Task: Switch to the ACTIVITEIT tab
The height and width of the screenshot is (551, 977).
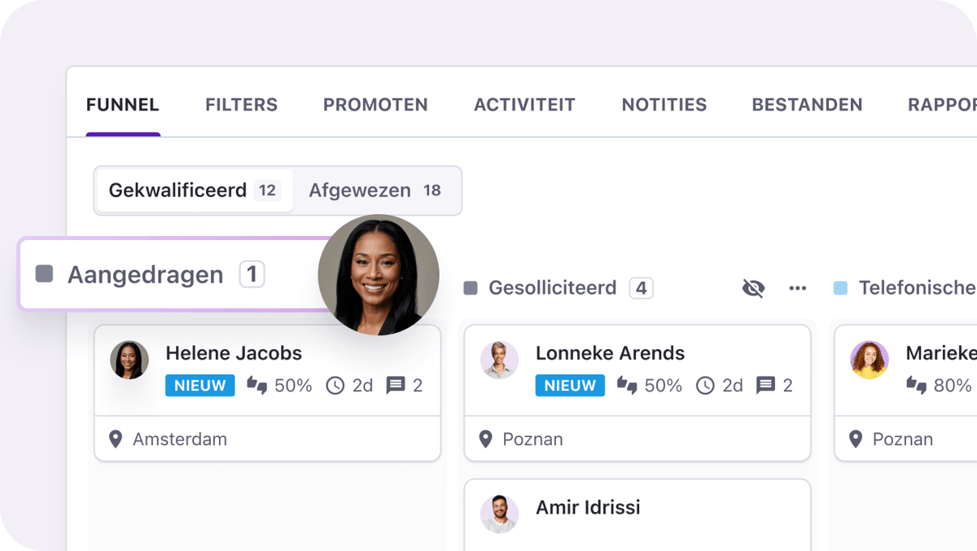Action: click(x=524, y=104)
